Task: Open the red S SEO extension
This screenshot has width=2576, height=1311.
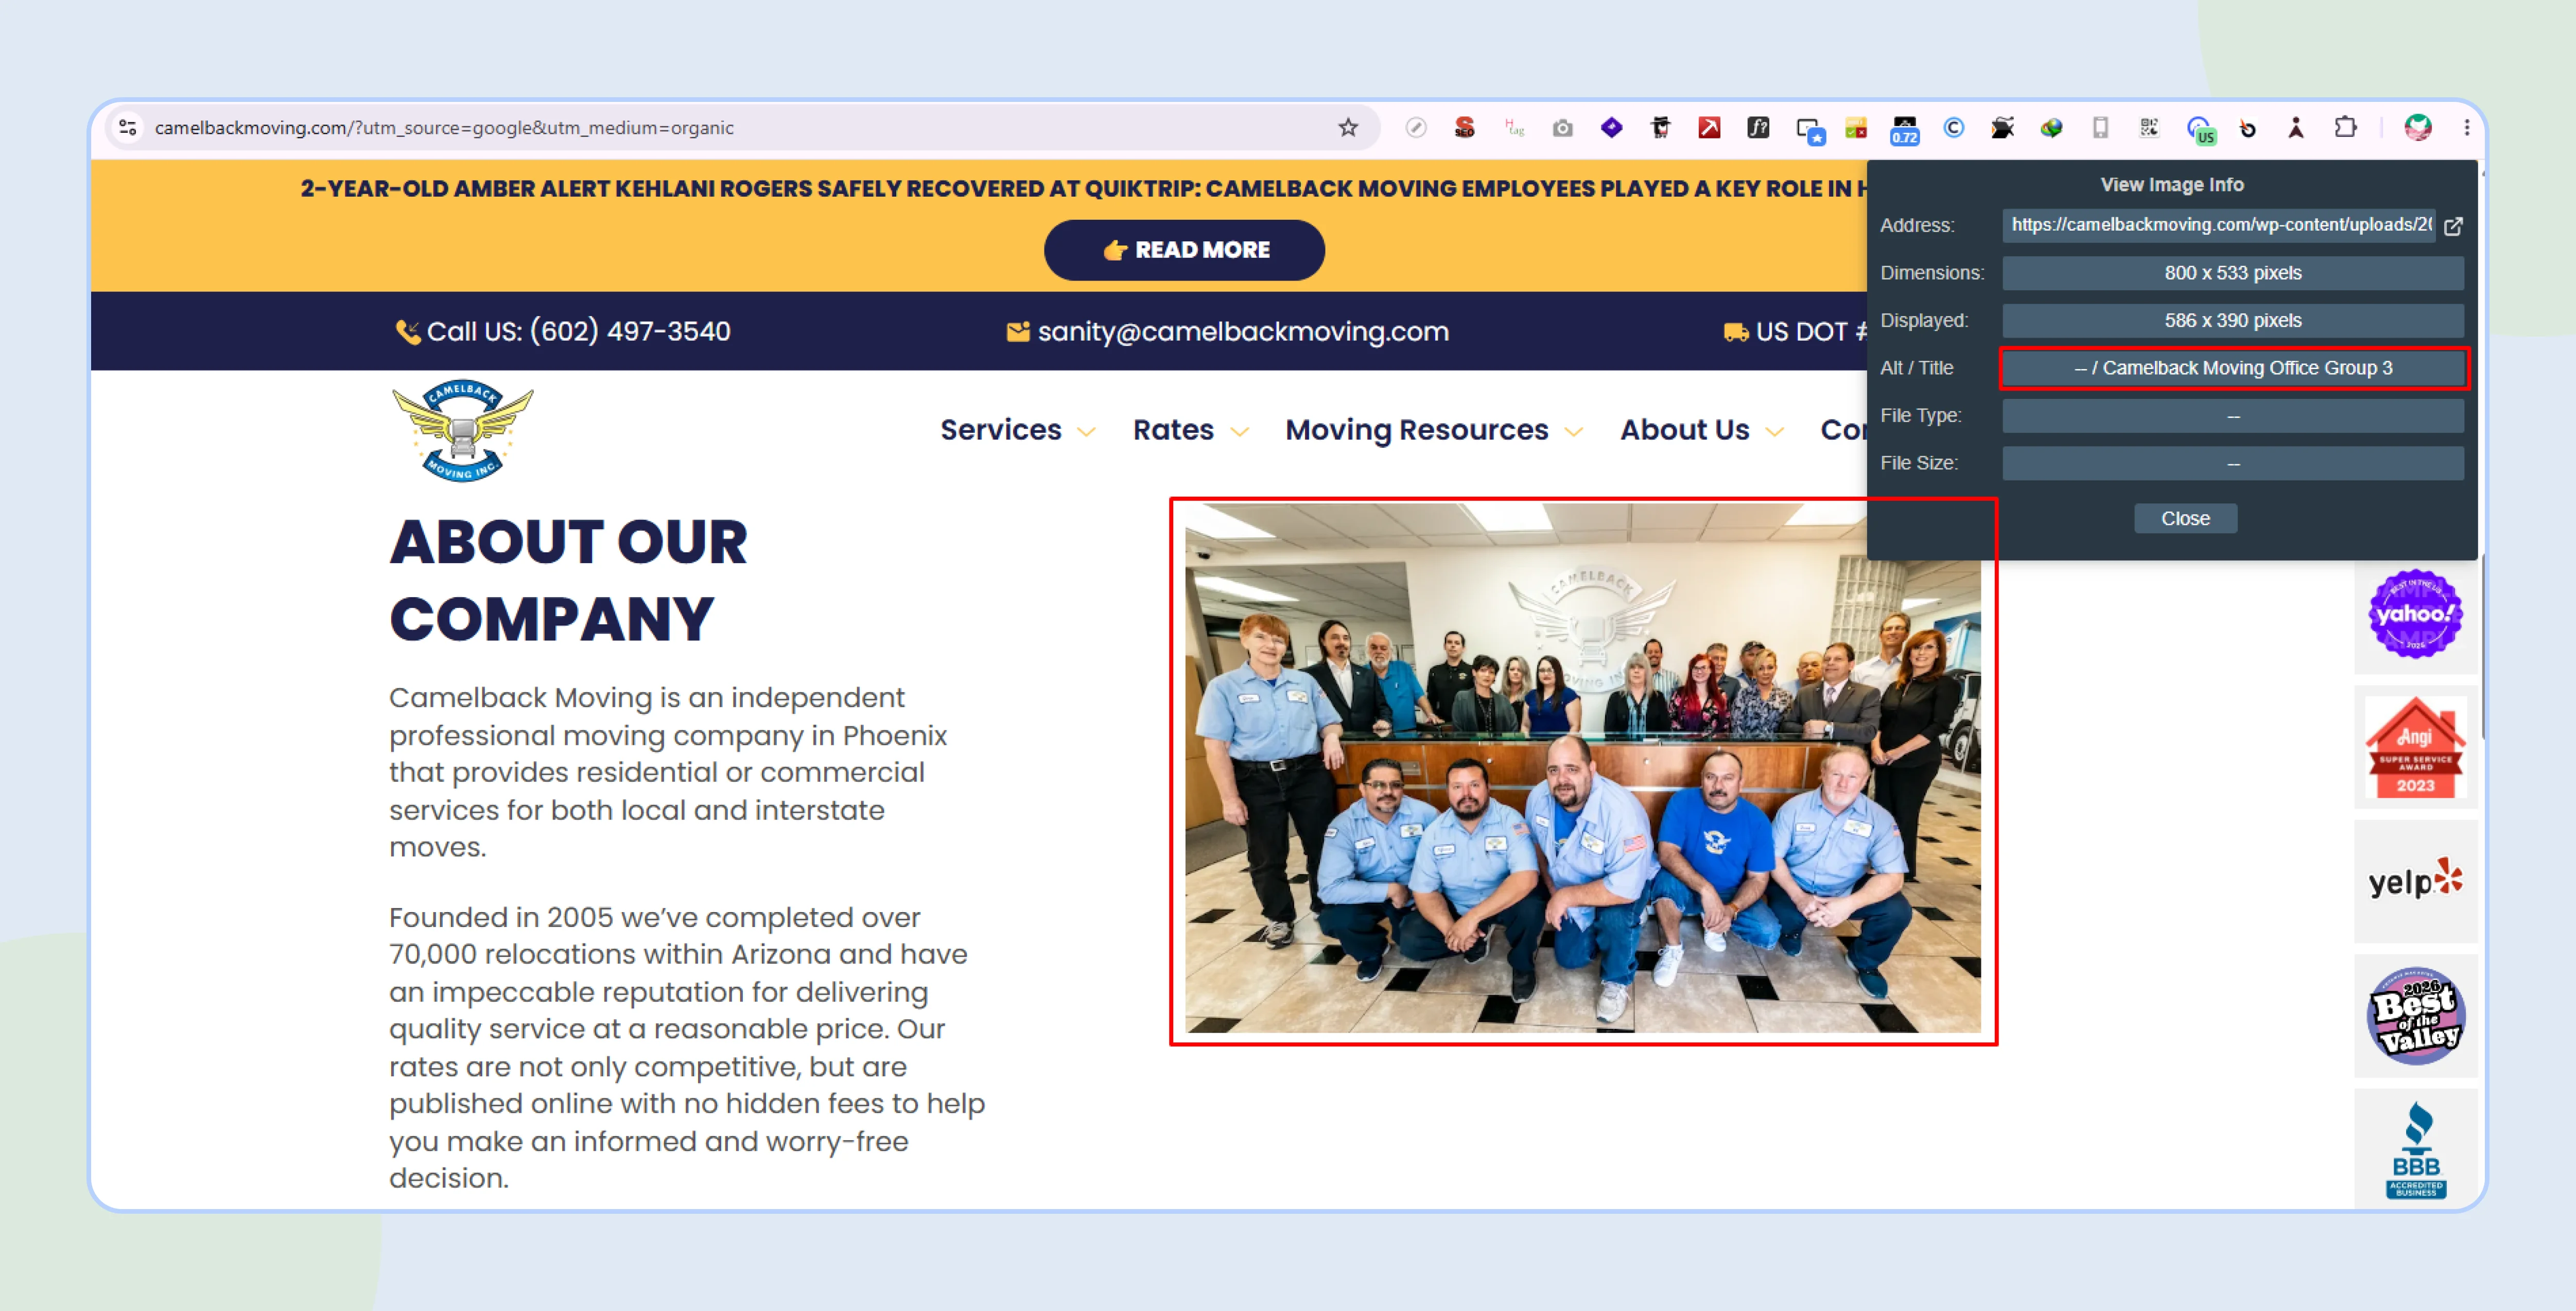Action: [1464, 127]
